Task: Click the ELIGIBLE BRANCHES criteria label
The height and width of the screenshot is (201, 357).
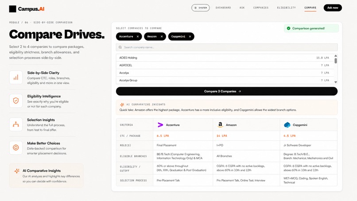Action: [133, 156]
